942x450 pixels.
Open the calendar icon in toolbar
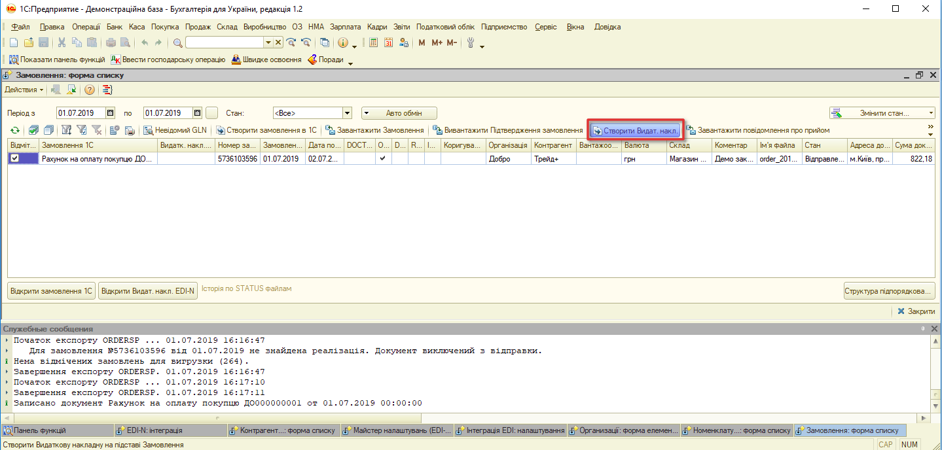[x=388, y=43]
